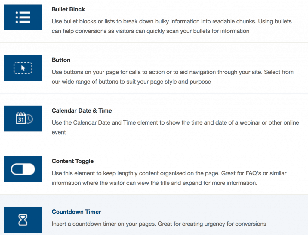Click the Countdown Timer hourglass icon
This screenshot has width=308, height=235.
pyautogui.click(x=23, y=220)
